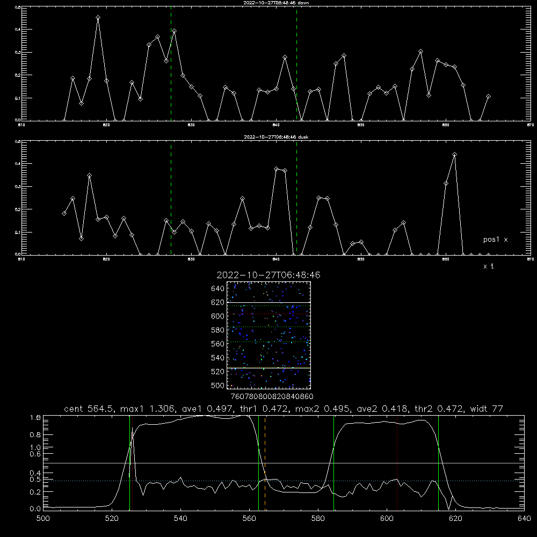537x537 pixels.
Task: Click the 'ave1 0.497' value
Action: [207, 409]
